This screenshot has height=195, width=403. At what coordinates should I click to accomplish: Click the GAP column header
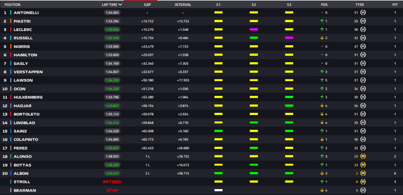pyautogui.click(x=147, y=5)
